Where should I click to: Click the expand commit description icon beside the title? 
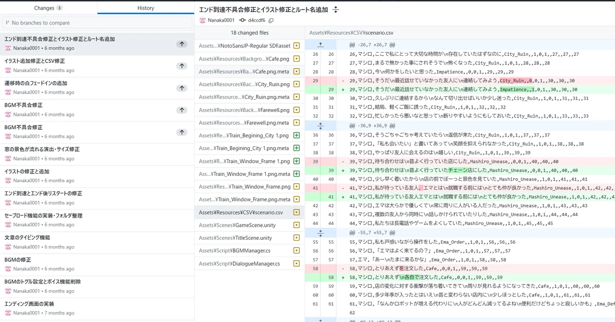click(x=336, y=10)
